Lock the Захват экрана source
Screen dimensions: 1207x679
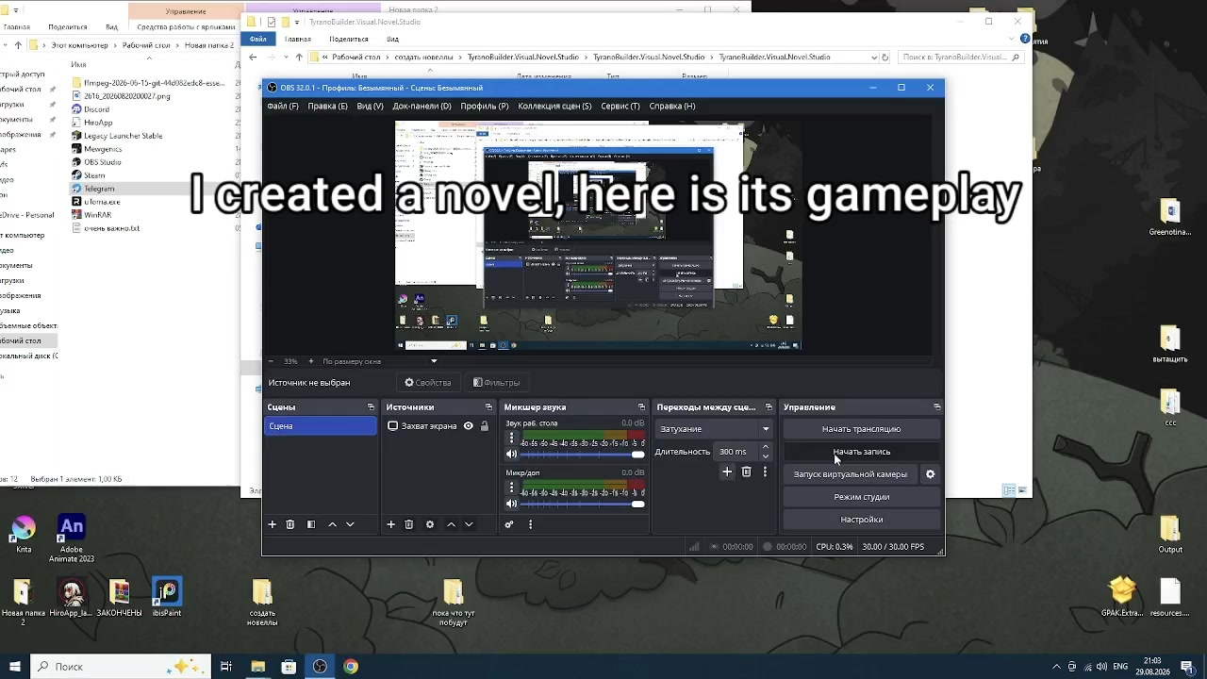click(485, 426)
